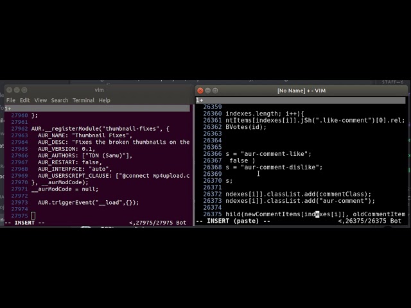The image size is (411, 308).
Task: Click AUR.triggerEvent("__load",{}); line
Action: pyautogui.click(x=89, y=203)
